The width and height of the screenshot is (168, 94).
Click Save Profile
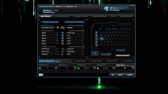(x=112, y=61)
